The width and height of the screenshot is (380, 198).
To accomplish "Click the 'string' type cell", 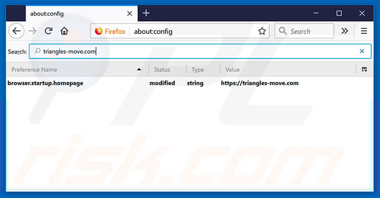I will pyautogui.click(x=195, y=83).
